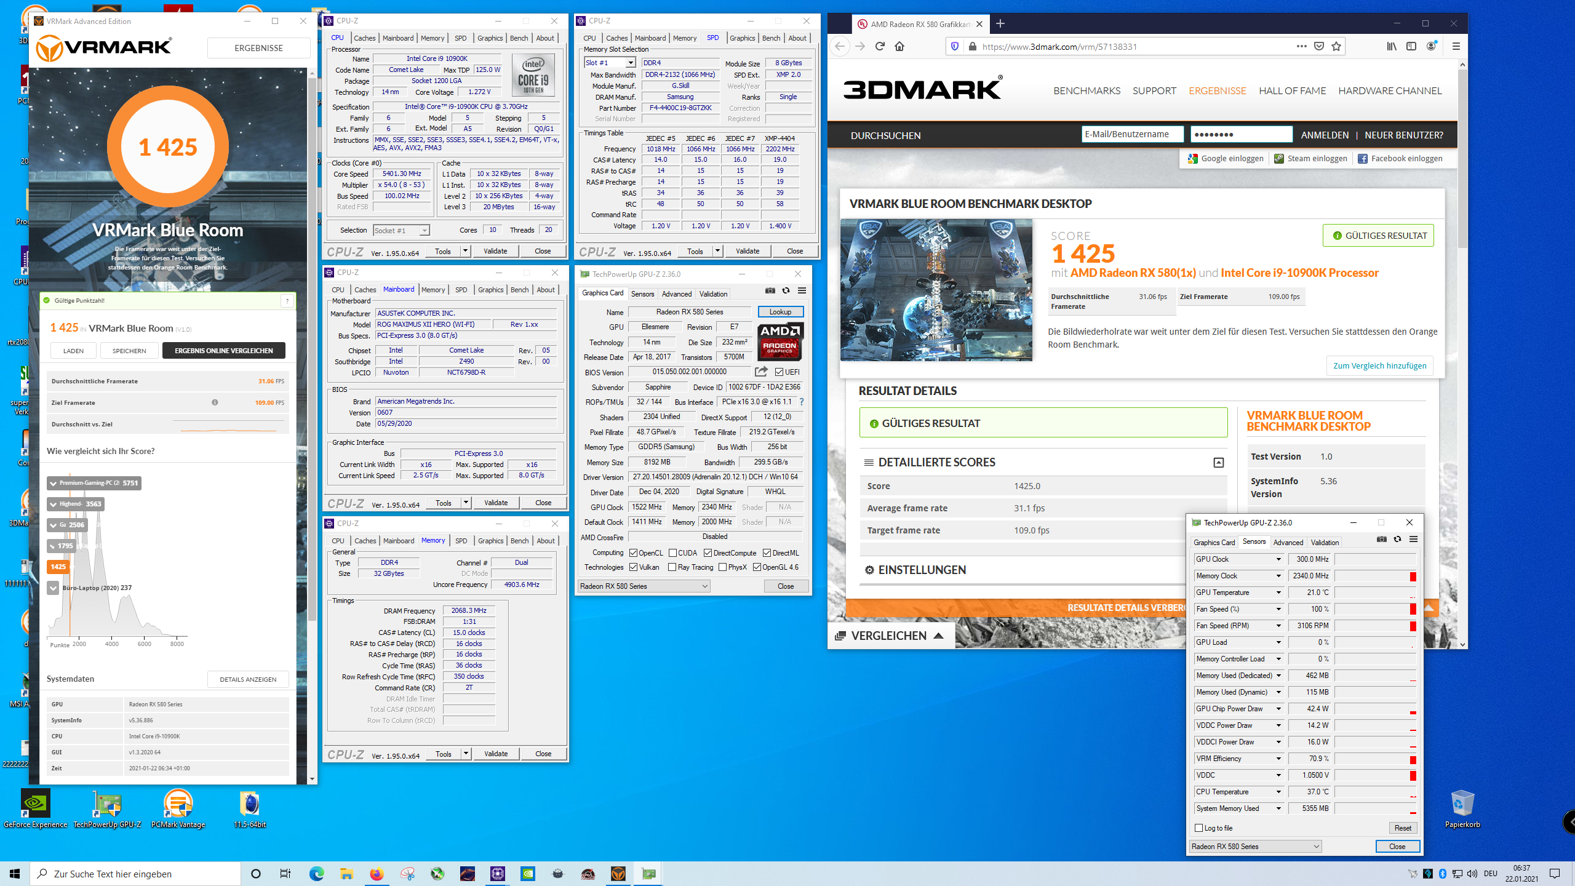Toggle the CUDA checkbox in GPU-Z

pos(672,553)
